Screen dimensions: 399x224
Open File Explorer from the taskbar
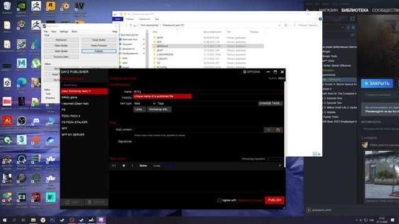33,220
